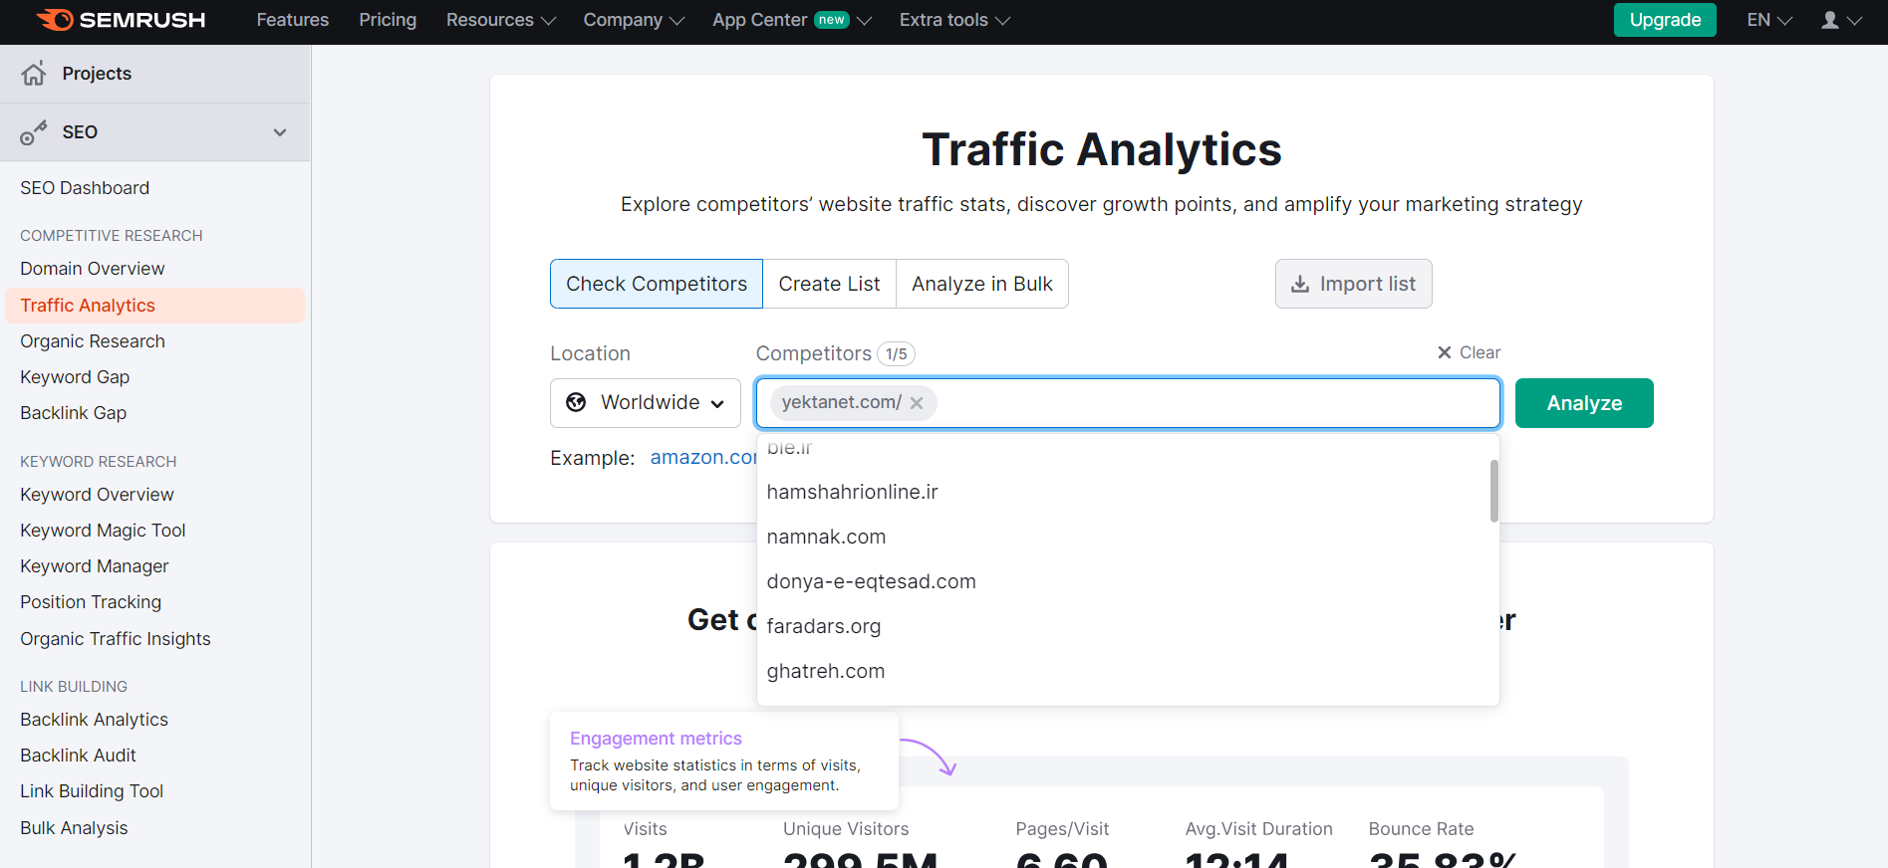Click the Import list button
This screenshot has height=868, width=1888.
tap(1354, 284)
